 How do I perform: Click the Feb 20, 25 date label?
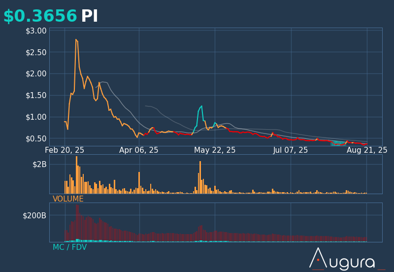[65, 150]
